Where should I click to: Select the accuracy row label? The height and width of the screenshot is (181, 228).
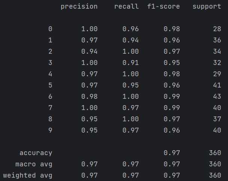point(36,153)
